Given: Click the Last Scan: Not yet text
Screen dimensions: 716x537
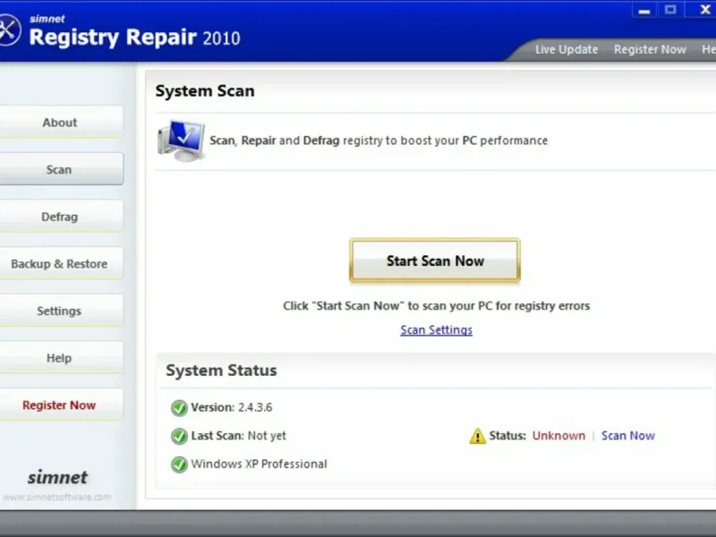Looking at the screenshot, I should (x=238, y=436).
